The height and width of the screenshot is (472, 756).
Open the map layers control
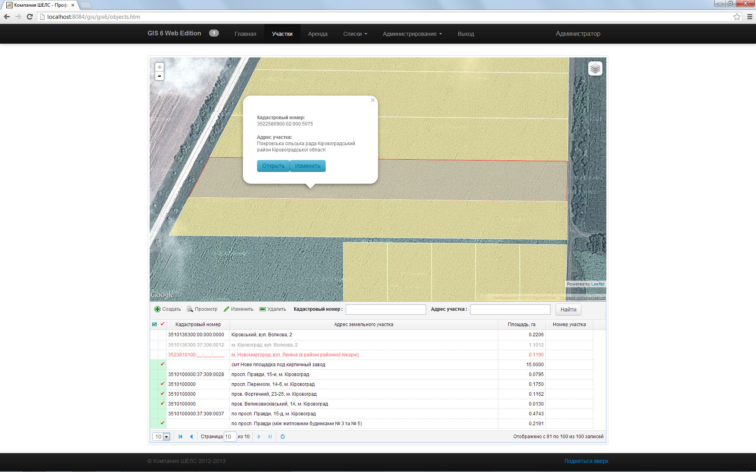pyautogui.click(x=595, y=69)
